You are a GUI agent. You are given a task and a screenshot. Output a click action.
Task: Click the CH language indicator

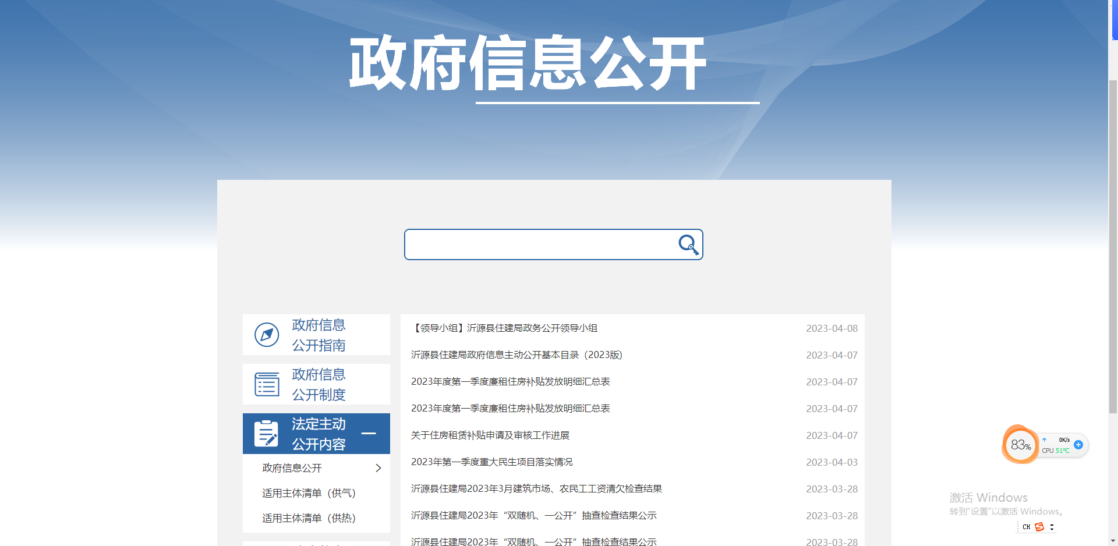1026,527
